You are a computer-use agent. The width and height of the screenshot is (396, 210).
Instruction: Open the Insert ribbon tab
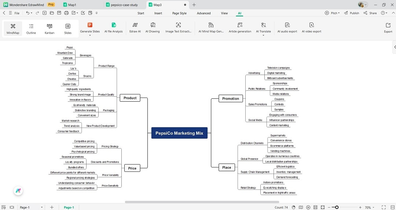point(158,13)
